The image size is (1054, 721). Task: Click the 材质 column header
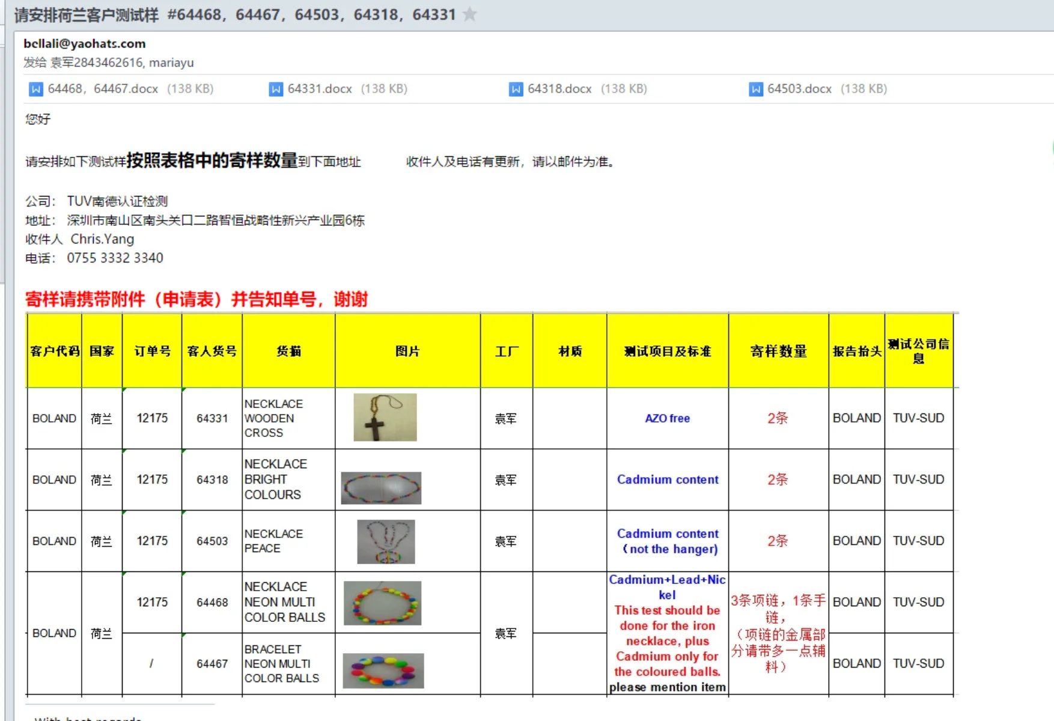pos(570,351)
